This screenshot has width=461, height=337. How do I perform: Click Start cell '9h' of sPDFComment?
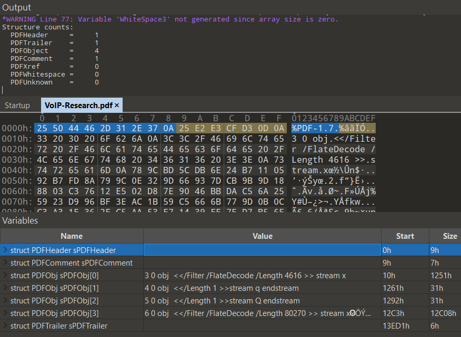[387, 263]
